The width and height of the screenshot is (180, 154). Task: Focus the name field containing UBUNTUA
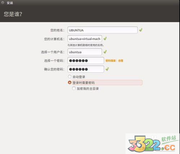coord(102,30)
